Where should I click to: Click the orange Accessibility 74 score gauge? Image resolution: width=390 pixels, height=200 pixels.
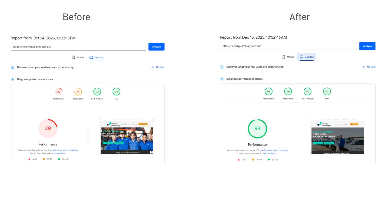click(78, 92)
